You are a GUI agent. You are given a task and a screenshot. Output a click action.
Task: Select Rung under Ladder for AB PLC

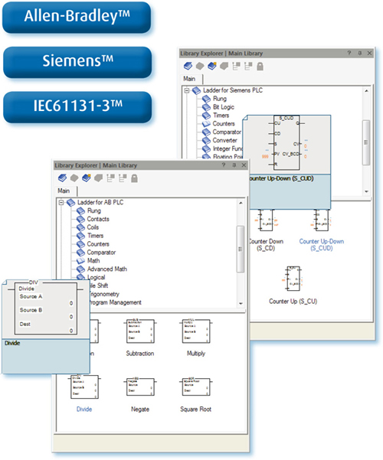coord(94,210)
